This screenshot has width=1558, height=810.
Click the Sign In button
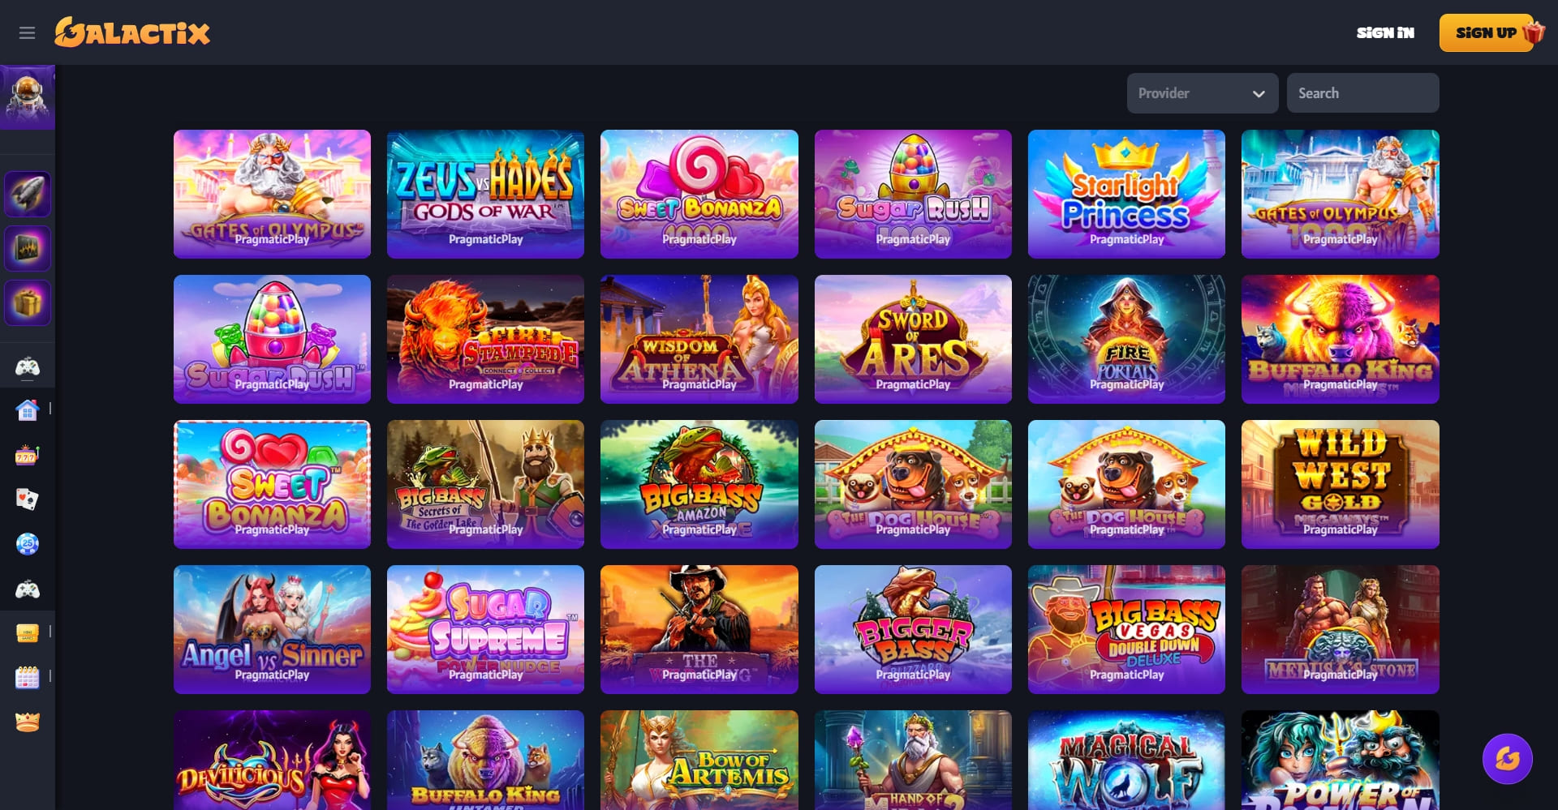[x=1385, y=33]
